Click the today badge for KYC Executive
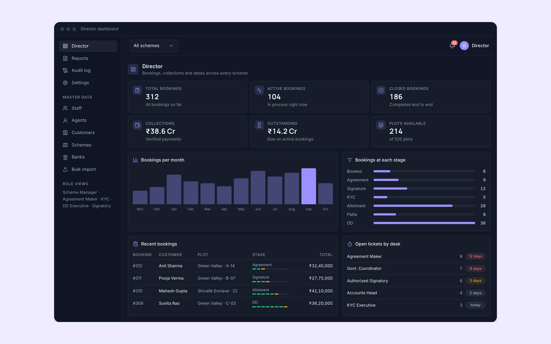Image resolution: width=551 pixels, height=344 pixels. pyautogui.click(x=476, y=305)
